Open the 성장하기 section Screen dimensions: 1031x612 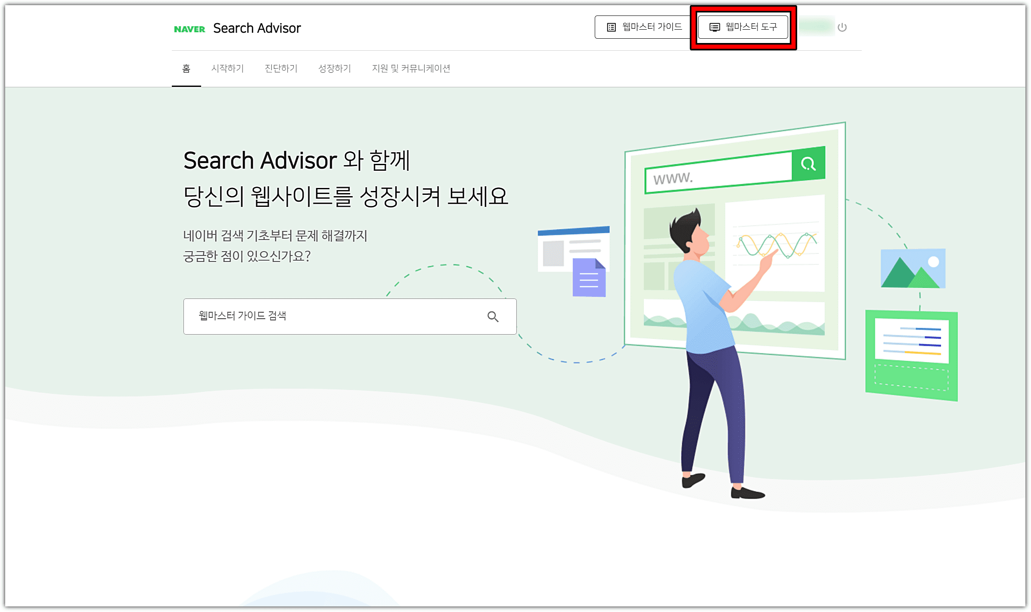coord(335,69)
